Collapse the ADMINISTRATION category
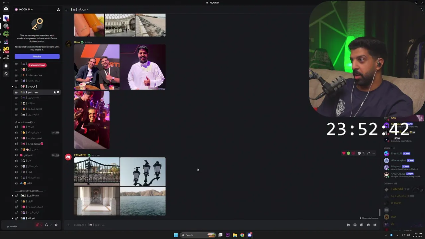The image size is (425, 239). coord(30,191)
